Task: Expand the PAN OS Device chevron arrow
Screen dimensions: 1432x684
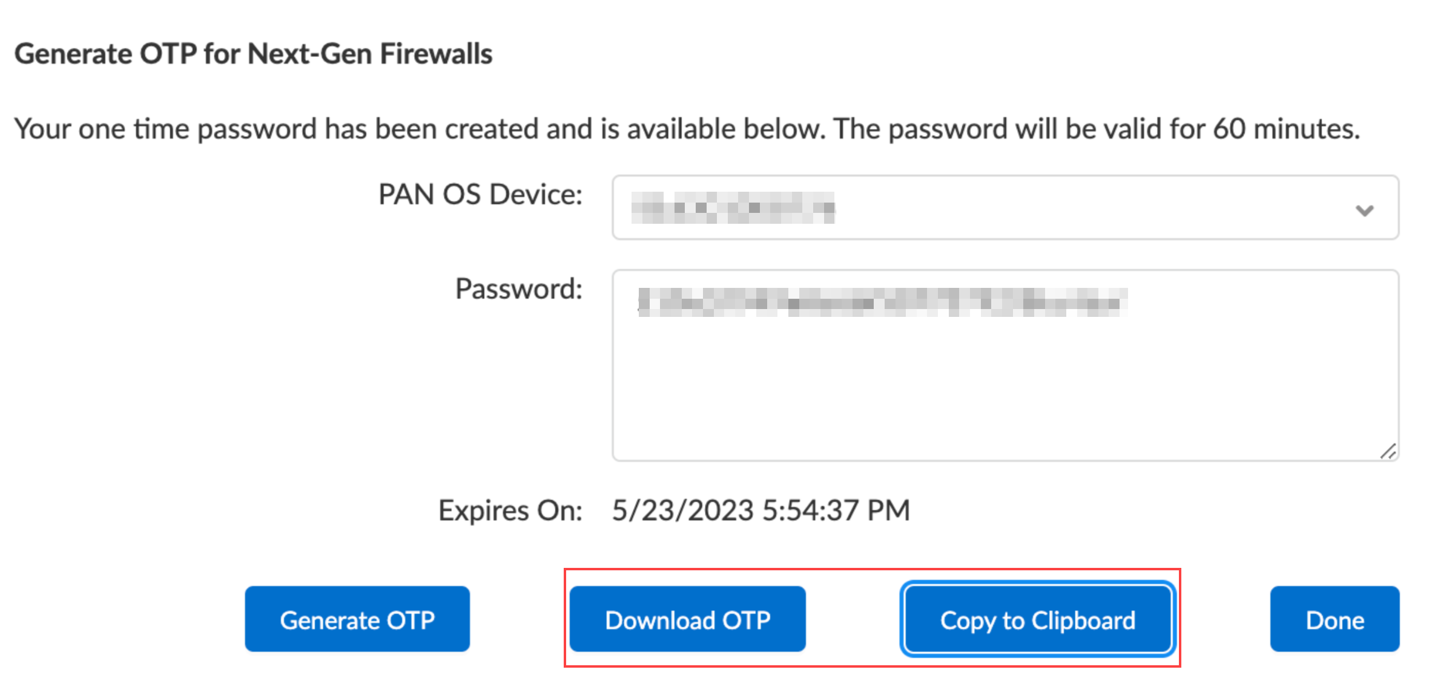Action: (1364, 210)
